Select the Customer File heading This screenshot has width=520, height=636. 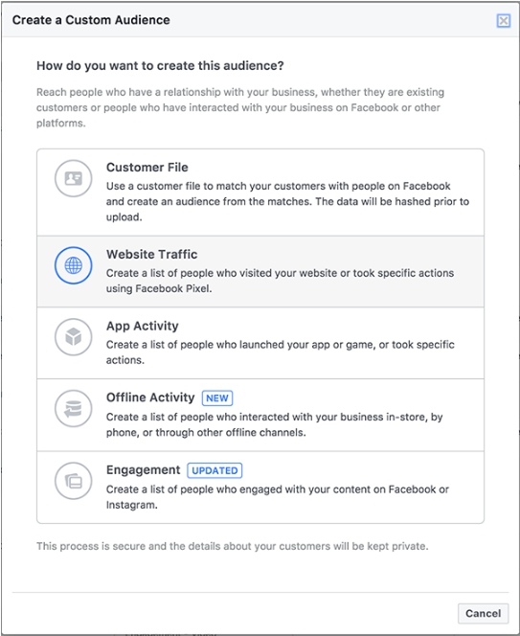[147, 167]
